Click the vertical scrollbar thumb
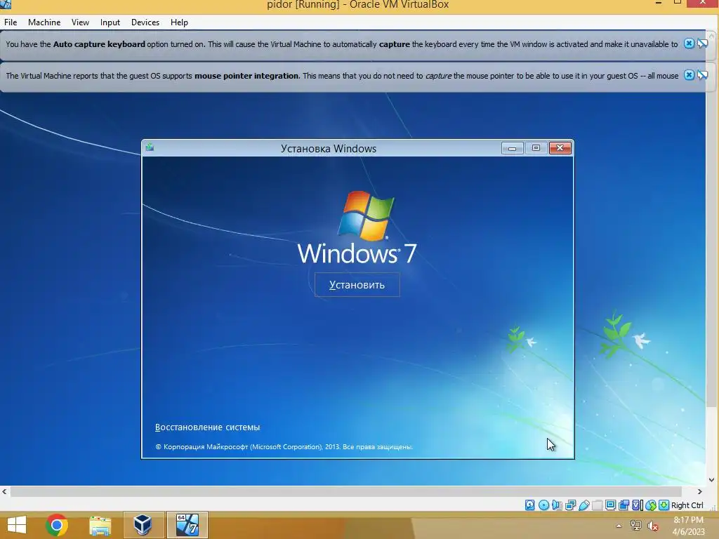Viewport: 719px width, 539px height. click(x=712, y=223)
